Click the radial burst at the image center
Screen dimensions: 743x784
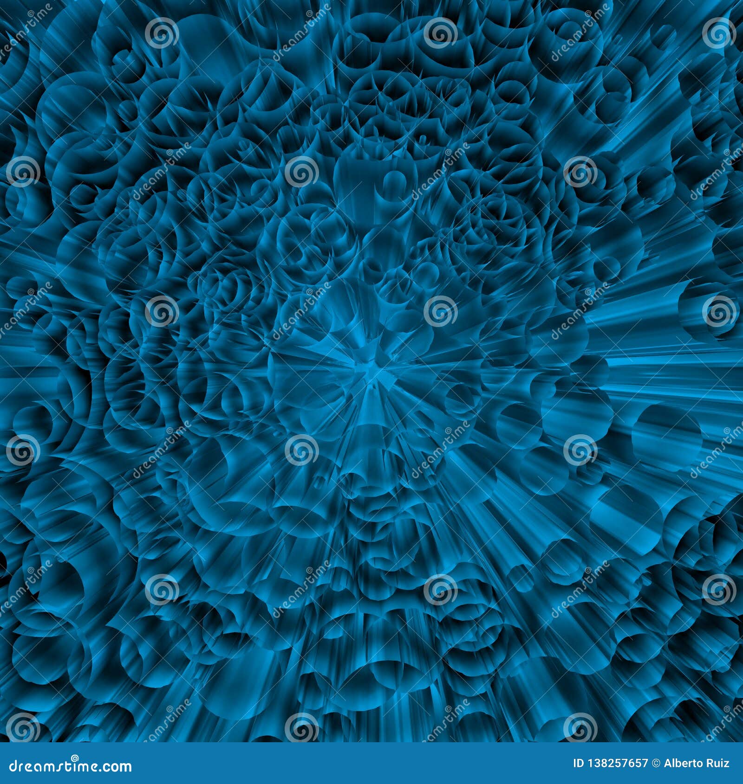click(x=371, y=371)
